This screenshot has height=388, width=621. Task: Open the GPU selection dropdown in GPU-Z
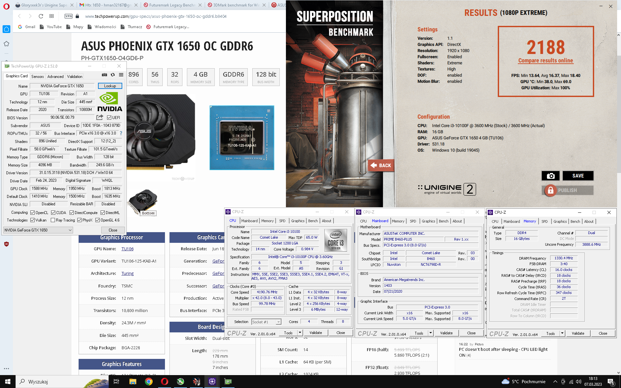point(38,230)
